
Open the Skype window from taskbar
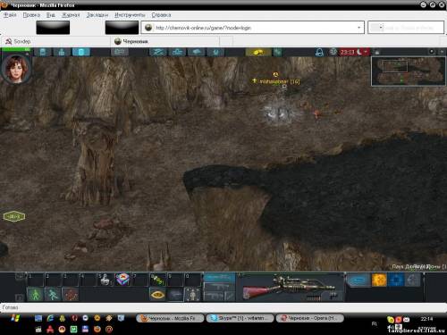click(240, 318)
